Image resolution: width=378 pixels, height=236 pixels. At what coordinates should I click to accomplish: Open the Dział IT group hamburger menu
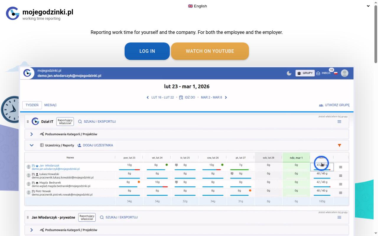tap(339, 122)
